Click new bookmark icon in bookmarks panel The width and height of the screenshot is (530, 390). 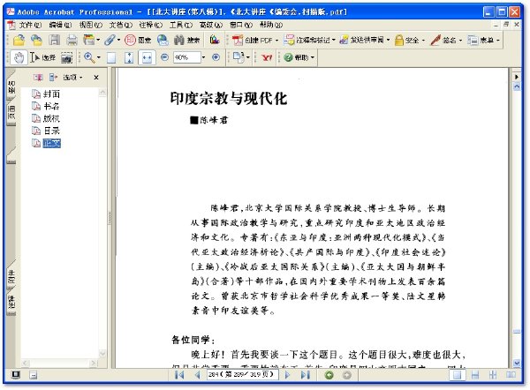[x=38, y=78]
